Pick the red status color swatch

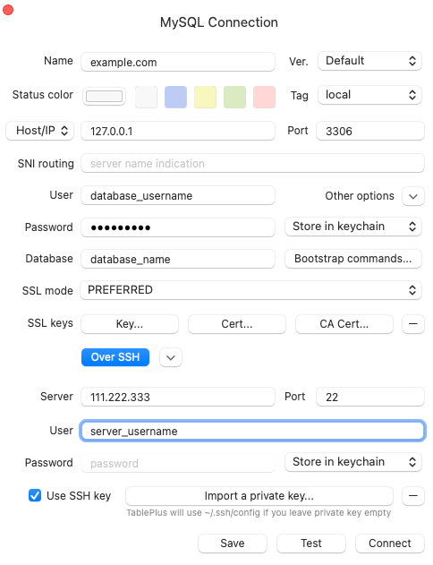point(264,97)
